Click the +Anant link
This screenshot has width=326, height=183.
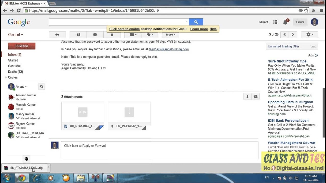pyautogui.click(x=263, y=22)
